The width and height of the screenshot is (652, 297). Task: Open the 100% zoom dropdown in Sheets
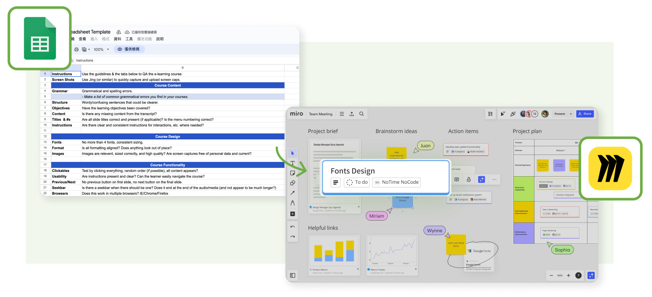click(x=101, y=49)
